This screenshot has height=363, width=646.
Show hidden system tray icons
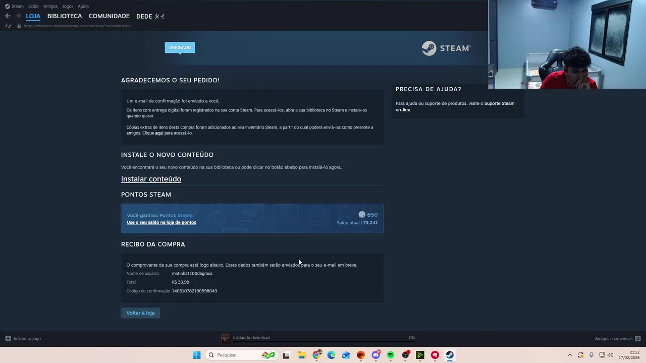(x=570, y=355)
